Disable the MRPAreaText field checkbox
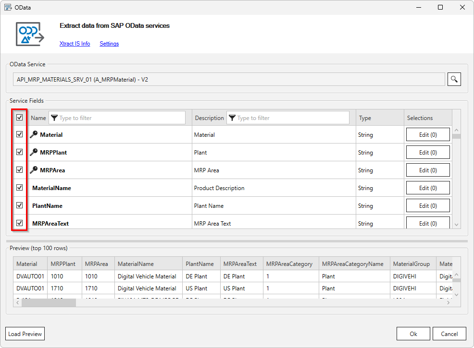474x348 pixels. (x=19, y=223)
